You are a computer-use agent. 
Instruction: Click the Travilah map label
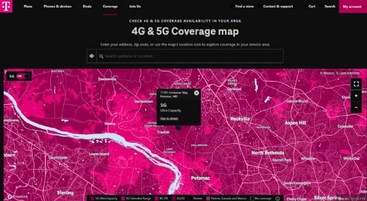[x=163, y=132]
